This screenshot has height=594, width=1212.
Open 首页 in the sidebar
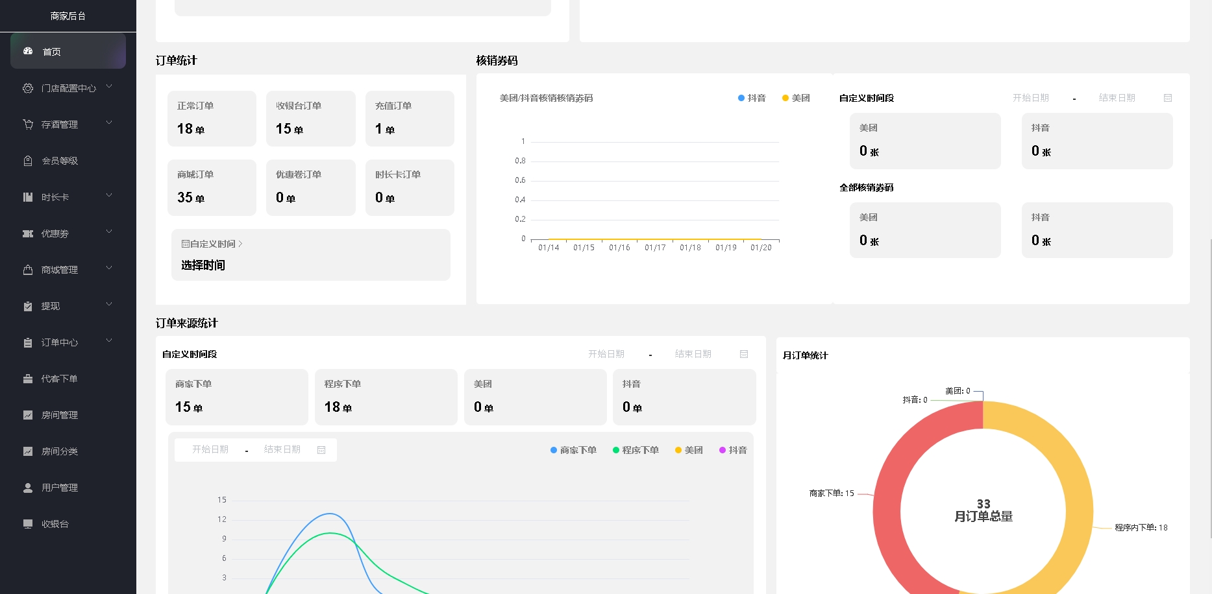[68, 51]
